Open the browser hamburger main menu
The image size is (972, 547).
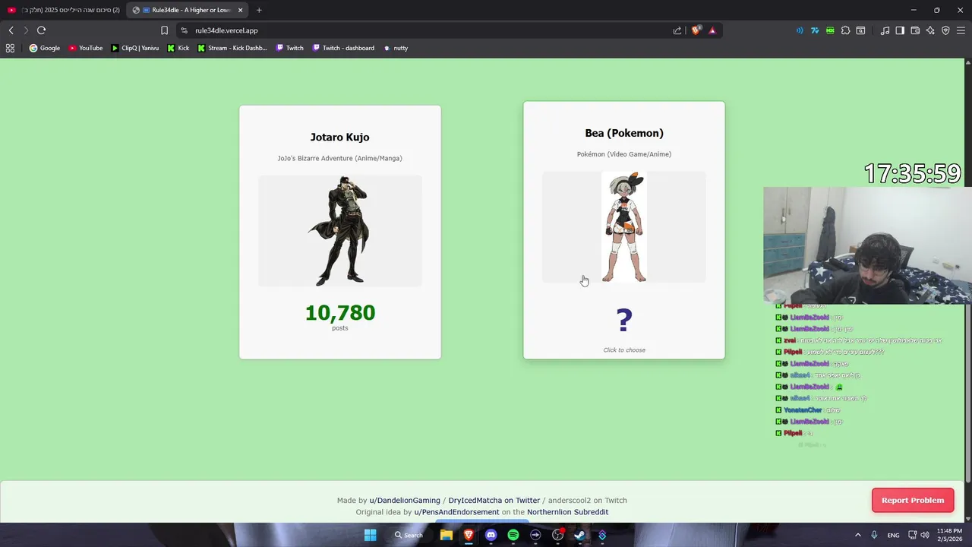tap(961, 30)
